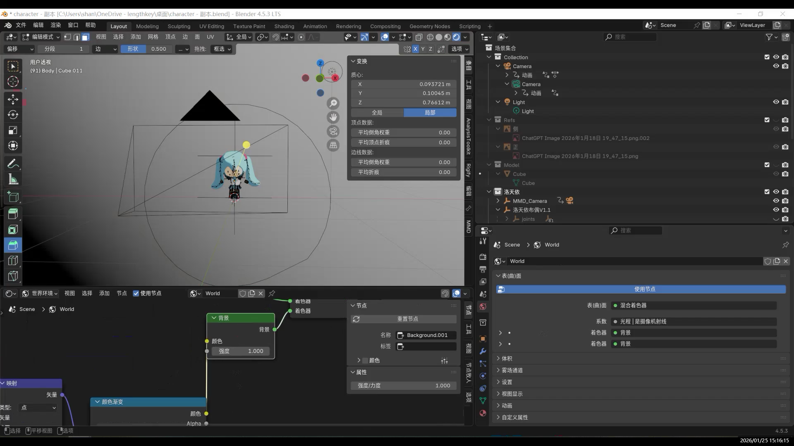The width and height of the screenshot is (794, 446).
Task: Toggle the 洛天依 collection exclude checkbox
Action: [x=767, y=192]
